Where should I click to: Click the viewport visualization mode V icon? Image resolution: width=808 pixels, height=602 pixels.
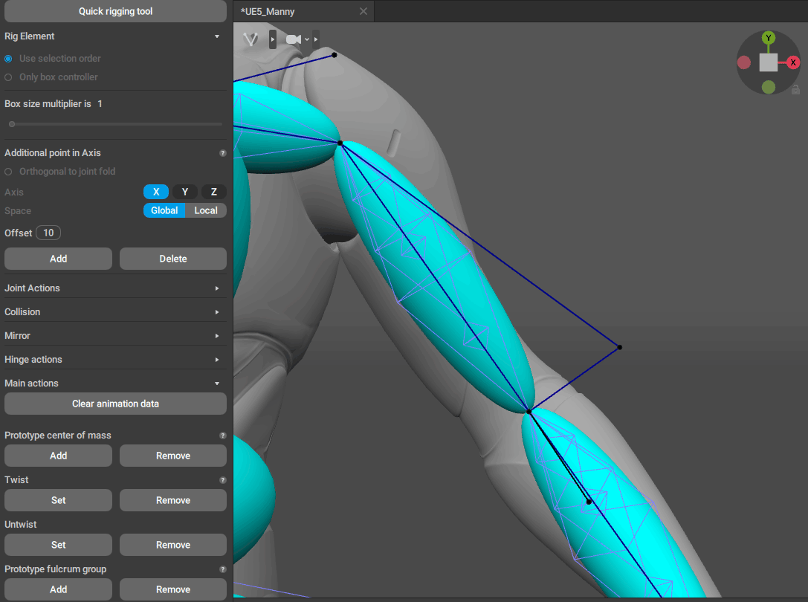pos(251,39)
